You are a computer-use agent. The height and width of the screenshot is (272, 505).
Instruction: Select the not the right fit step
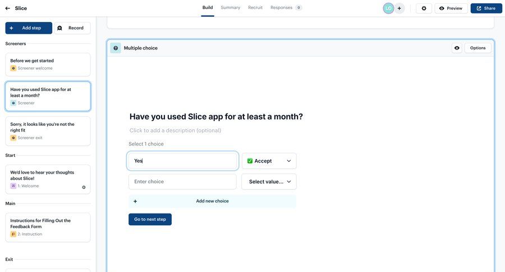point(48,132)
